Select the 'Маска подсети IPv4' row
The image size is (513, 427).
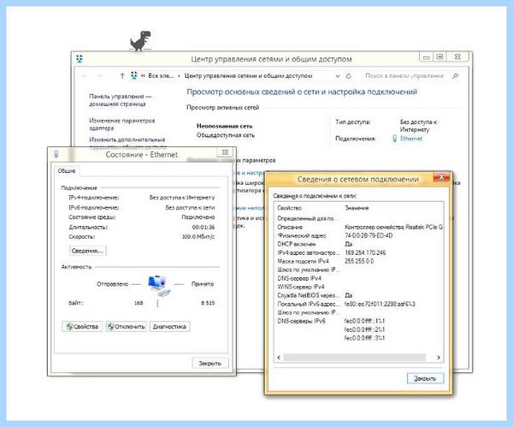click(360, 261)
